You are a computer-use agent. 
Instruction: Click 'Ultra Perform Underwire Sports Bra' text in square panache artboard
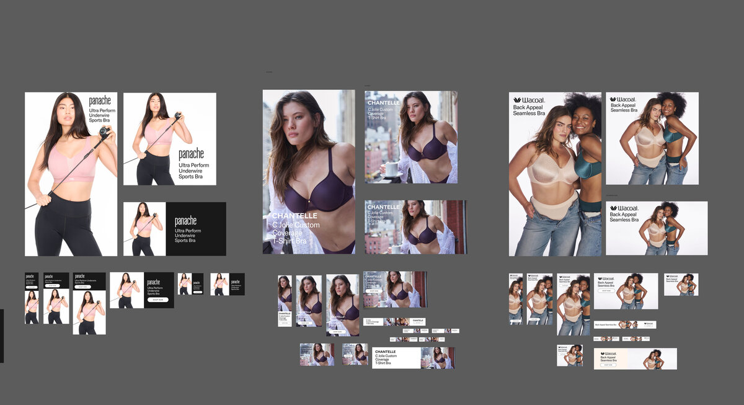(x=194, y=171)
